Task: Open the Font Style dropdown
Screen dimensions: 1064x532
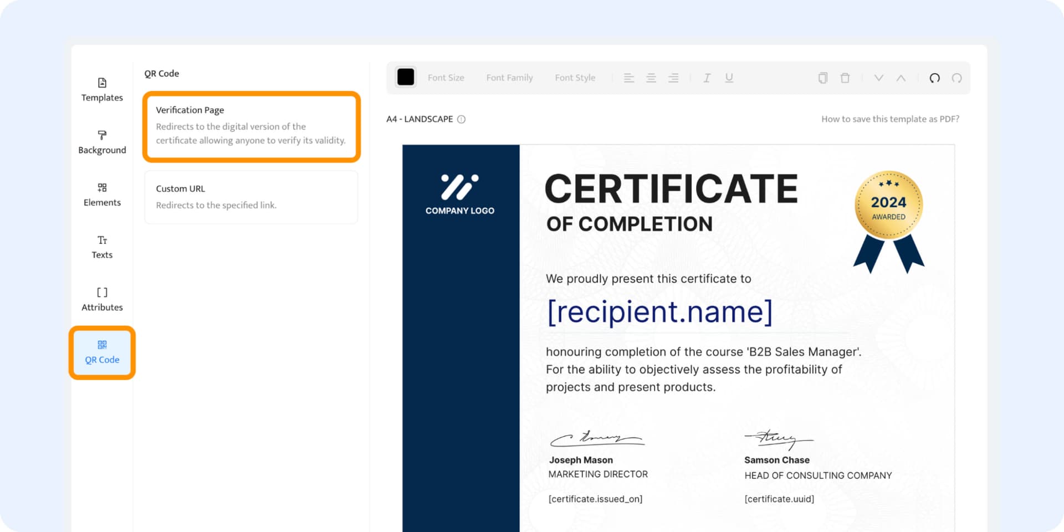Action: coord(575,78)
